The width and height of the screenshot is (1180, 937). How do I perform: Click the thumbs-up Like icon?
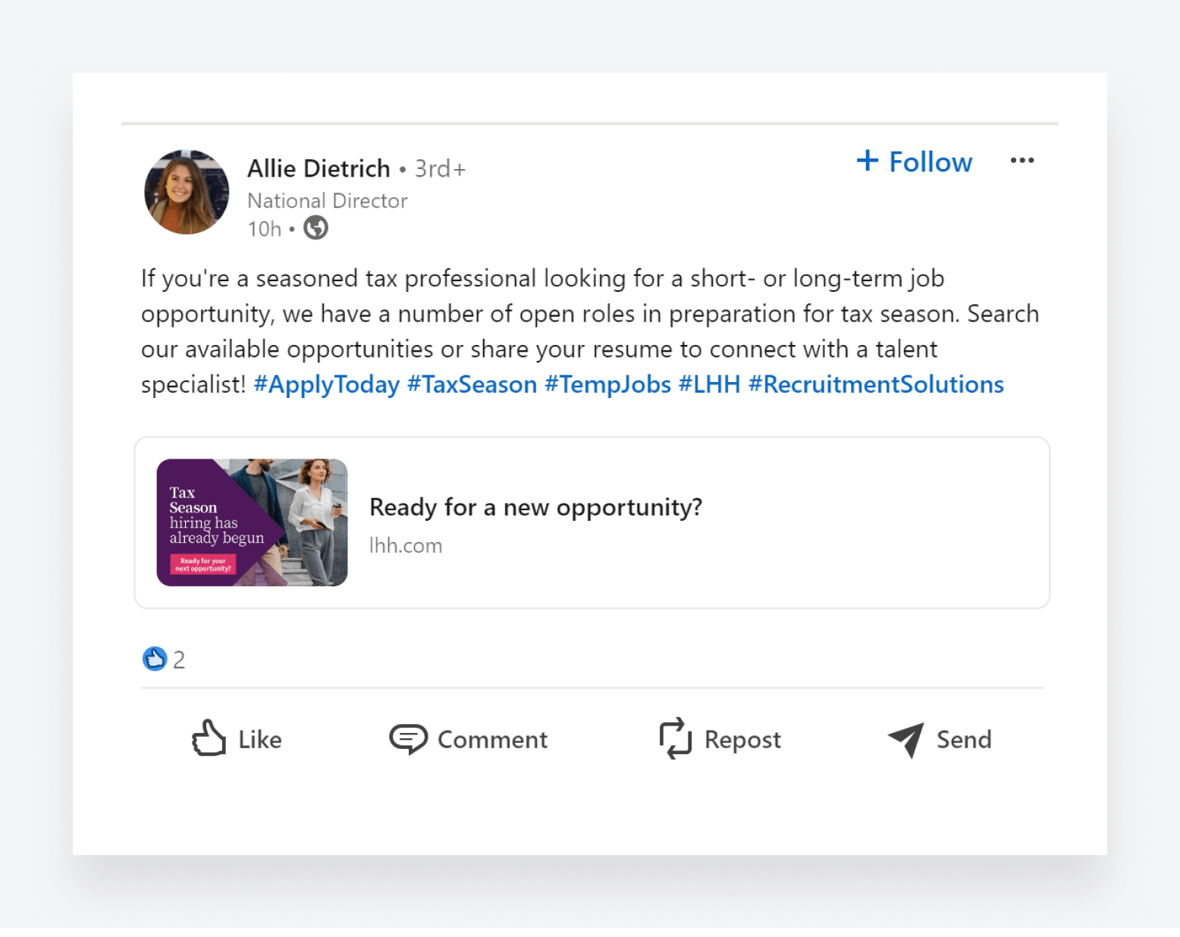[x=209, y=738]
